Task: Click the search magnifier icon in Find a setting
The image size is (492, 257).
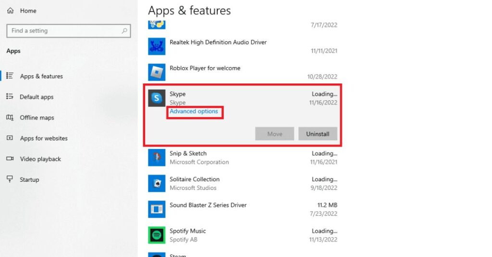Action: [124, 31]
